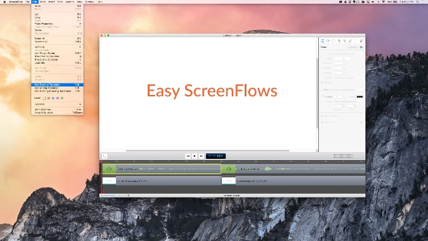428x241 pixels.
Task: Choose Trim End to Scrubber
Action: [57, 59]
